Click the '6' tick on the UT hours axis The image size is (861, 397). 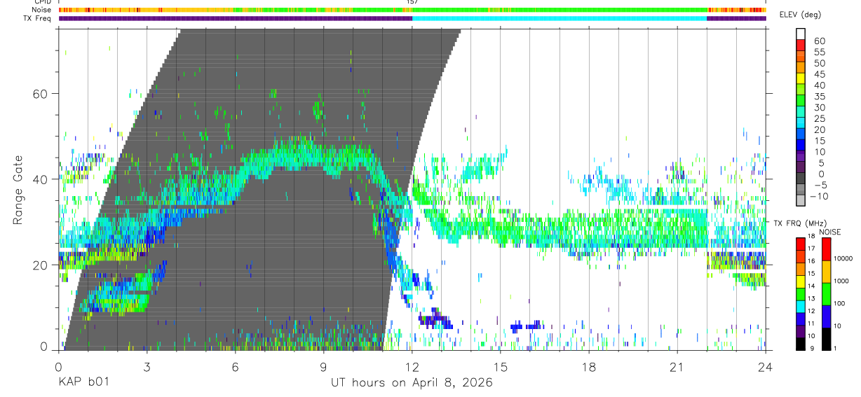[x=235, y=366]
